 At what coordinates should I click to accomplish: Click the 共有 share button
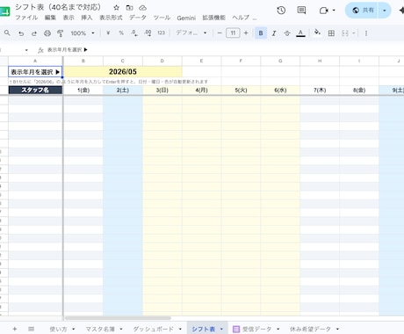[363, 11]
